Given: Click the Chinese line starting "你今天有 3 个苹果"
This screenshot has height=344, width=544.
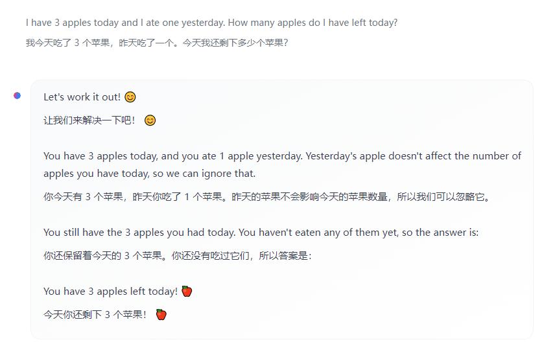Looking at the screenshot, I should pos(266,197).
